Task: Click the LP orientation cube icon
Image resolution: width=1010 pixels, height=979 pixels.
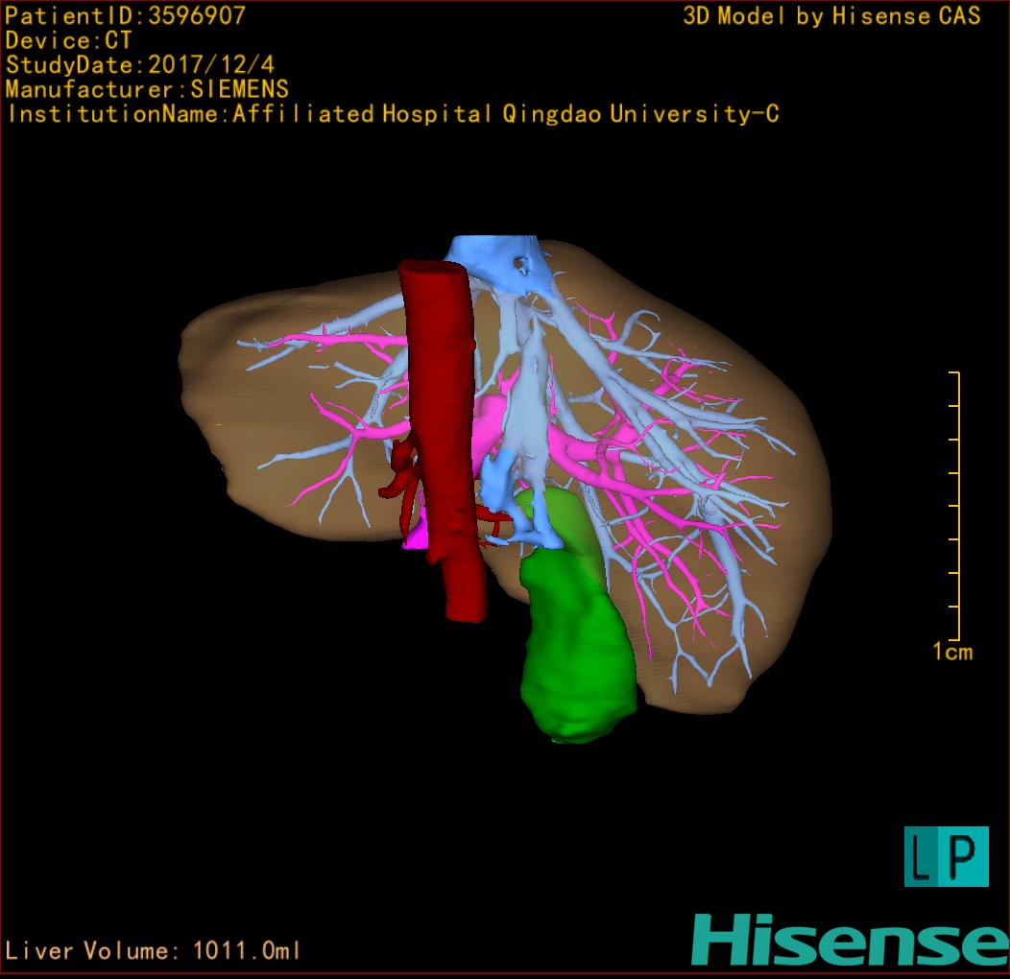Action: 947,856
